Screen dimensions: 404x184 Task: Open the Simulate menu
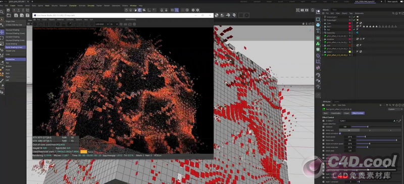(91, 6)
